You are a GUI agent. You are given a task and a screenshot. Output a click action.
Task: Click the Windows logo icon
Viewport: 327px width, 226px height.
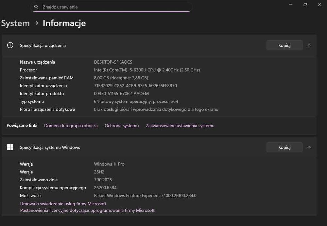(x=10, y=147)
